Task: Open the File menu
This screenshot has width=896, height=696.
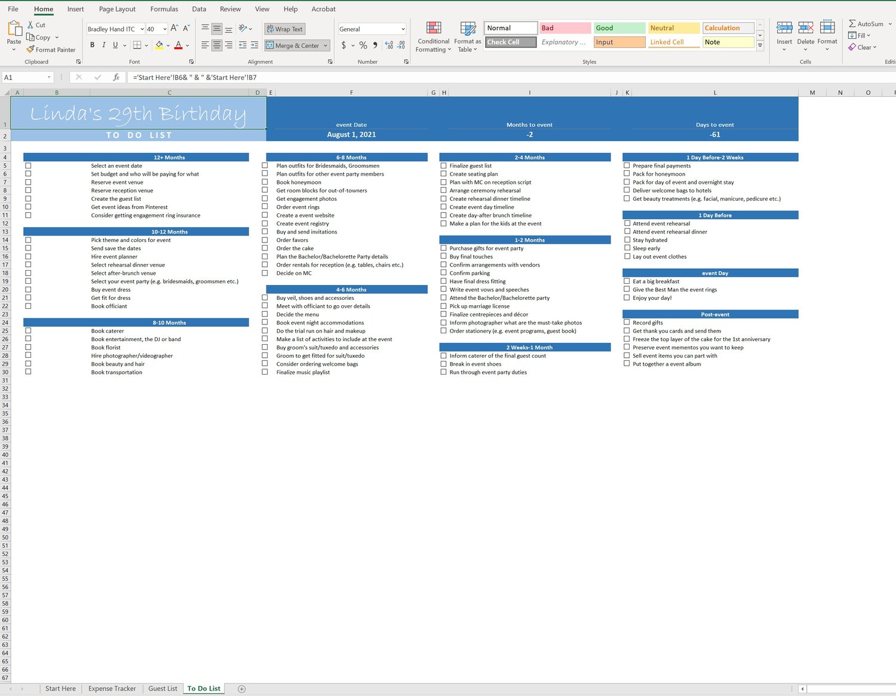Action: (13, 9)
